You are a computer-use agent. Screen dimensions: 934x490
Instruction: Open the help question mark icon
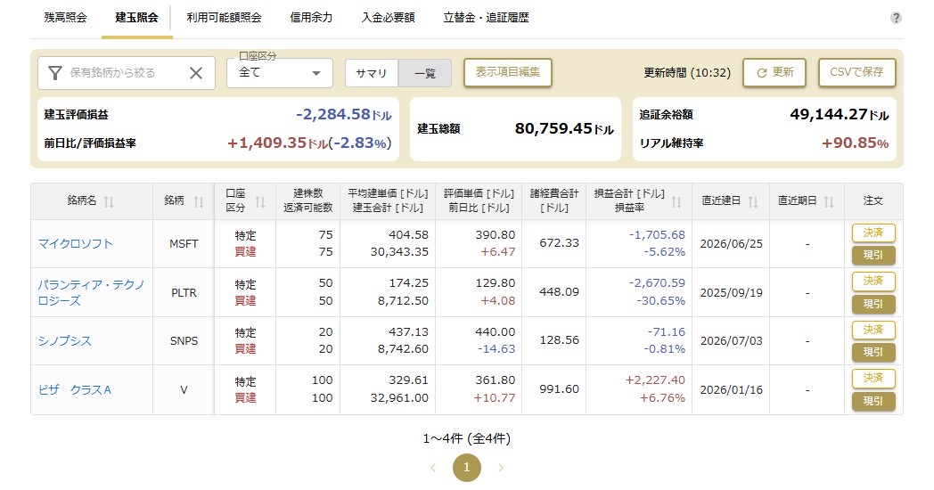click(896, 18)
